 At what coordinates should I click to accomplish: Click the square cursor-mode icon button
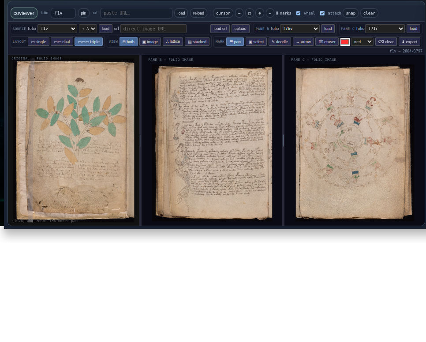(x=250, y=13)
